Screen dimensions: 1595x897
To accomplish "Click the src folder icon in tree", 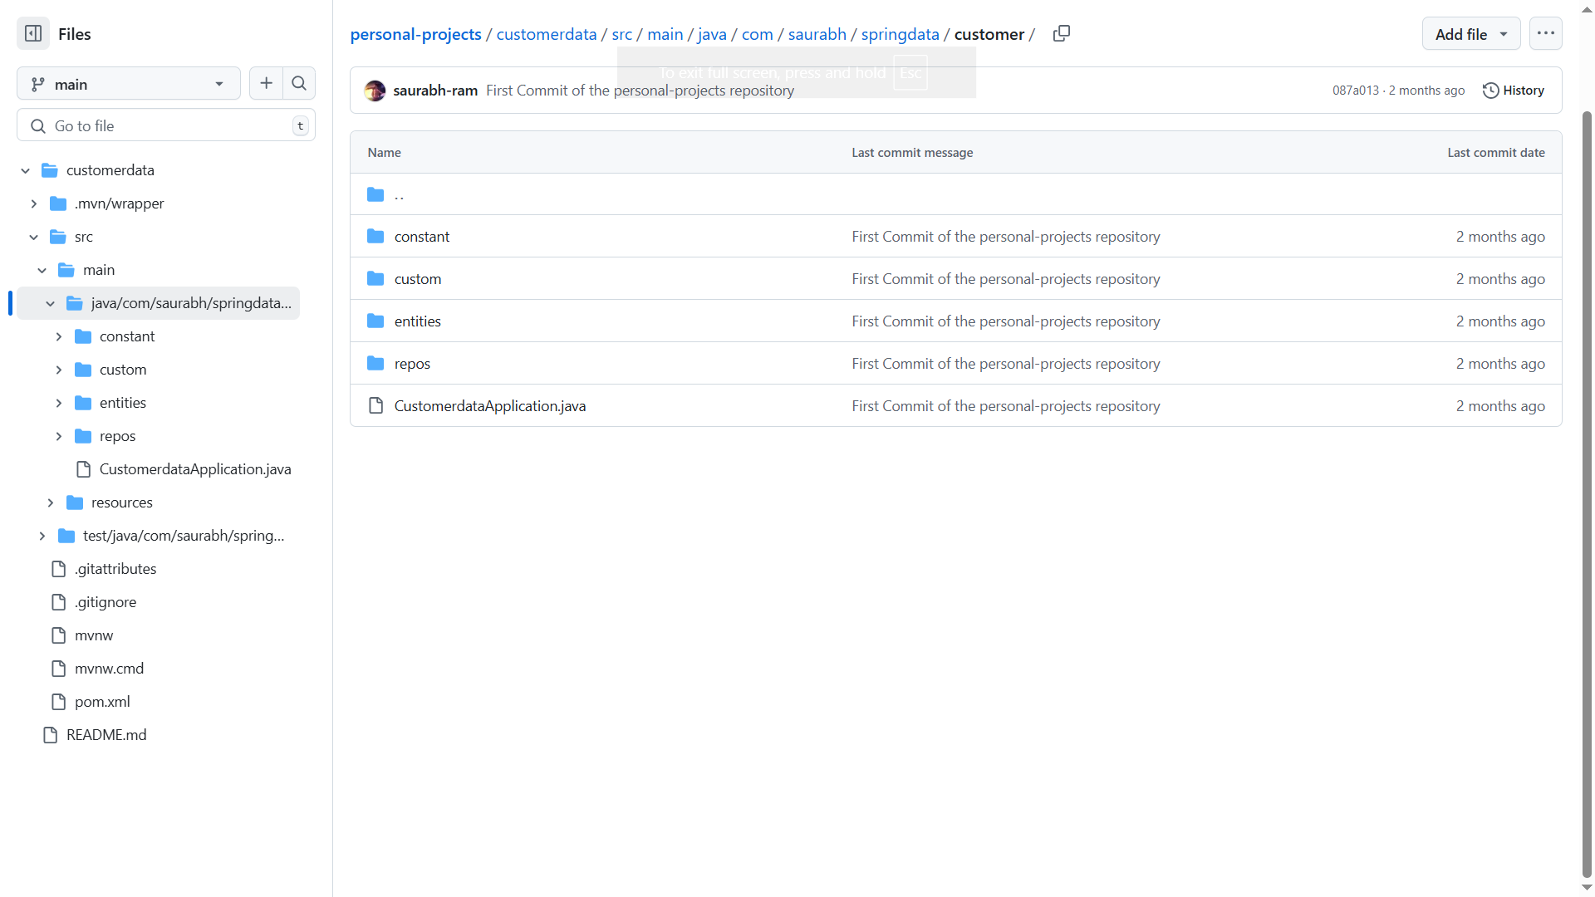I will coord(58,237).
